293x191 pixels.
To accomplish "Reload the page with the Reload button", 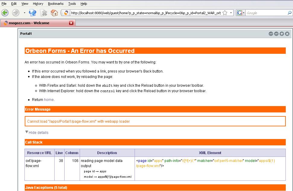I will (33, 13).
